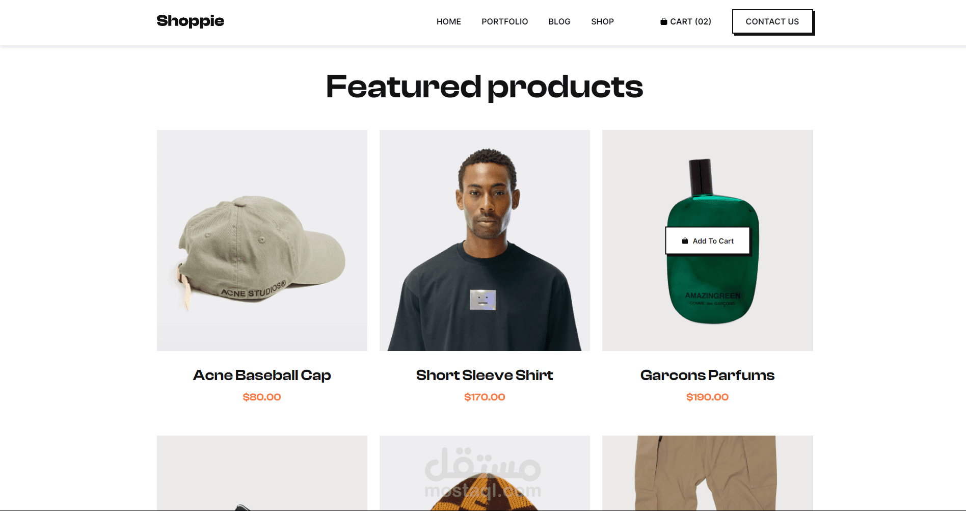Open the Shoppie logo homepage link

(190, 21)
